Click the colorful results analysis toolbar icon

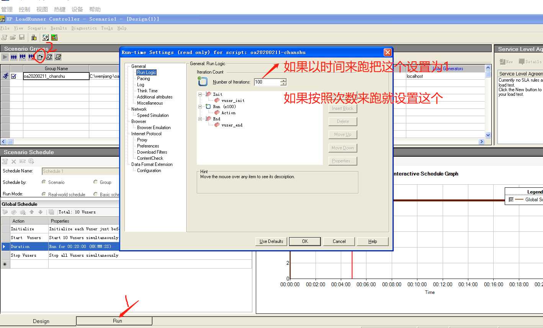pos(54,37)
